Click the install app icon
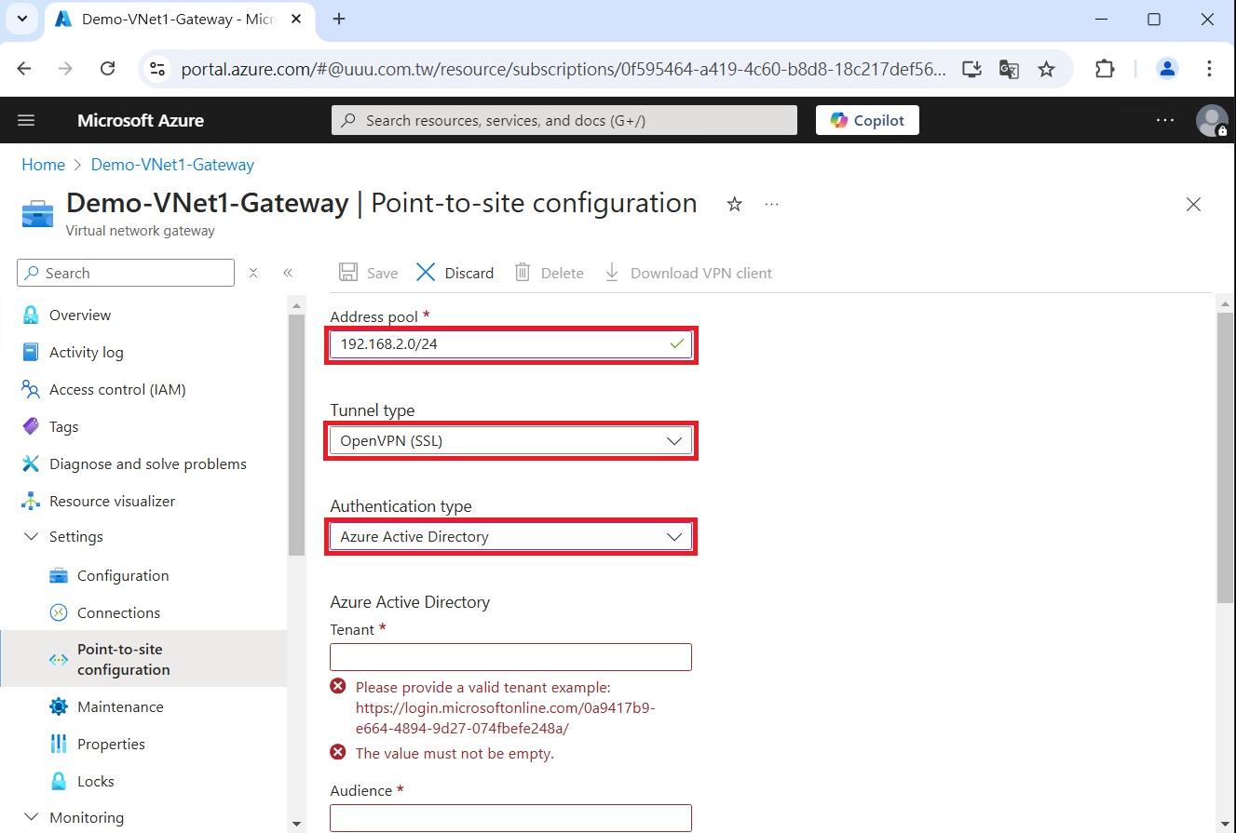The height and width of the screenshot is (833, 1236). pyautogui.click(x=971, y=69)
